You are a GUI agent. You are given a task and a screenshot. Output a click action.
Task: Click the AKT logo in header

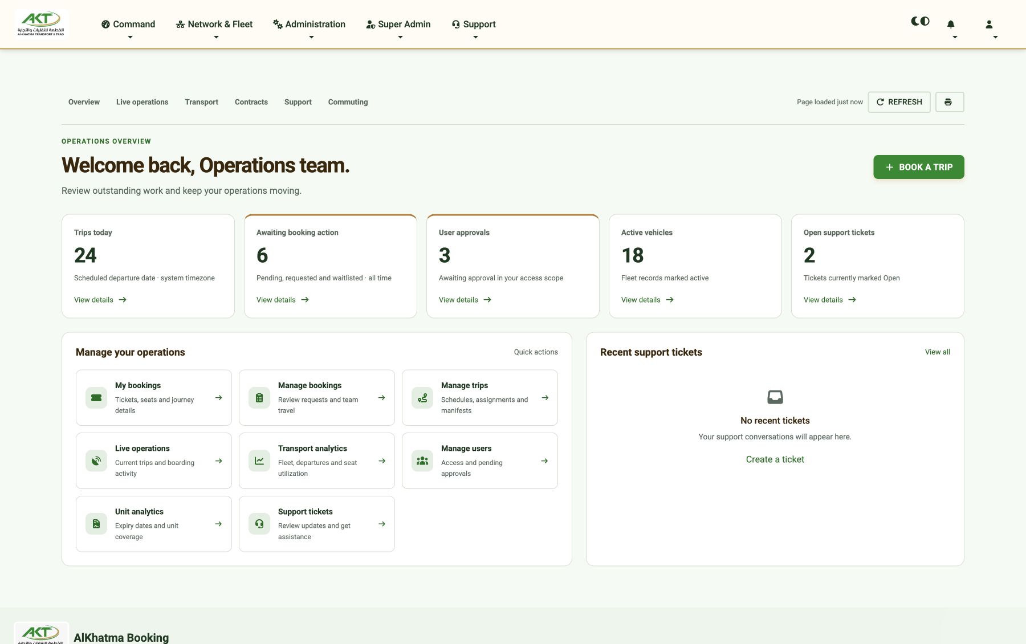click(x=41, y=24)
